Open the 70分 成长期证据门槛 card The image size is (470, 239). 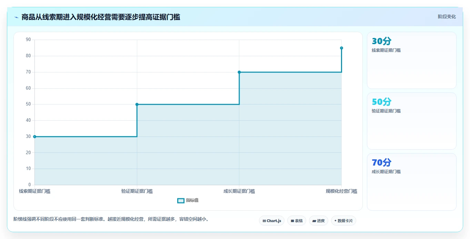(x=412, y=182)
